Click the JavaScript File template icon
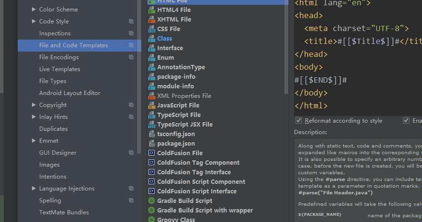The width and height of the screenshot is (422, 222). point(151,106)
